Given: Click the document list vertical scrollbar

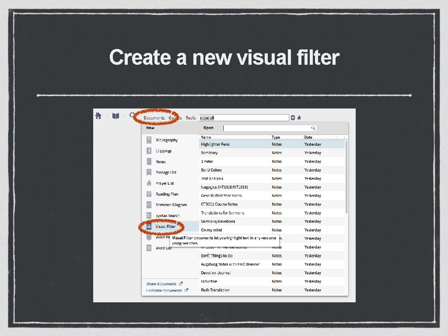Looking at the screenshot, I should (346, 177).
